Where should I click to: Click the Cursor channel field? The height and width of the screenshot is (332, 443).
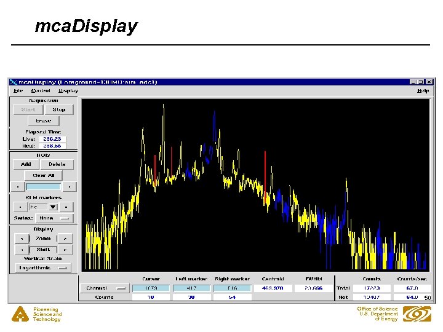point(151,288)
